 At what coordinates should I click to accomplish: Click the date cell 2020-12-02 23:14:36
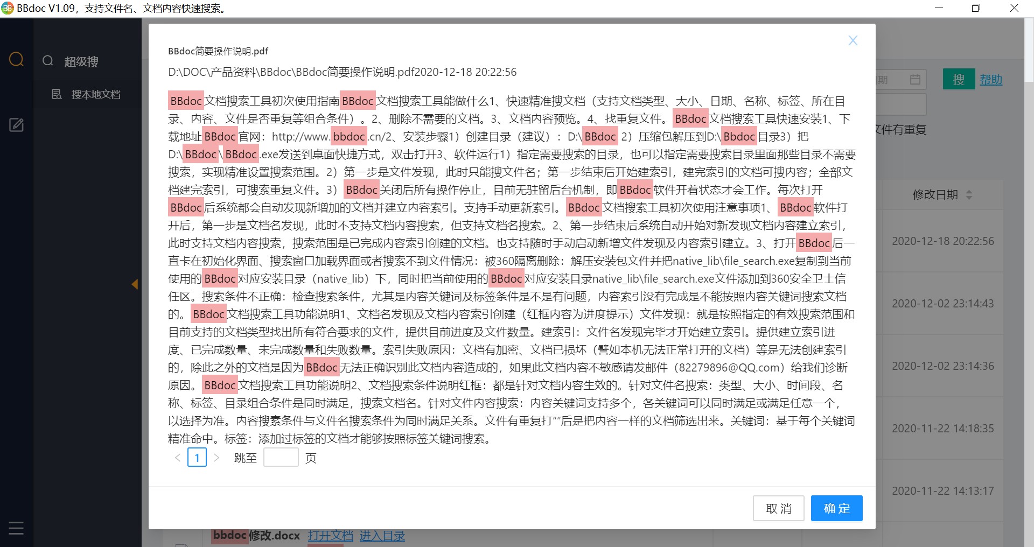pos(943,366)
